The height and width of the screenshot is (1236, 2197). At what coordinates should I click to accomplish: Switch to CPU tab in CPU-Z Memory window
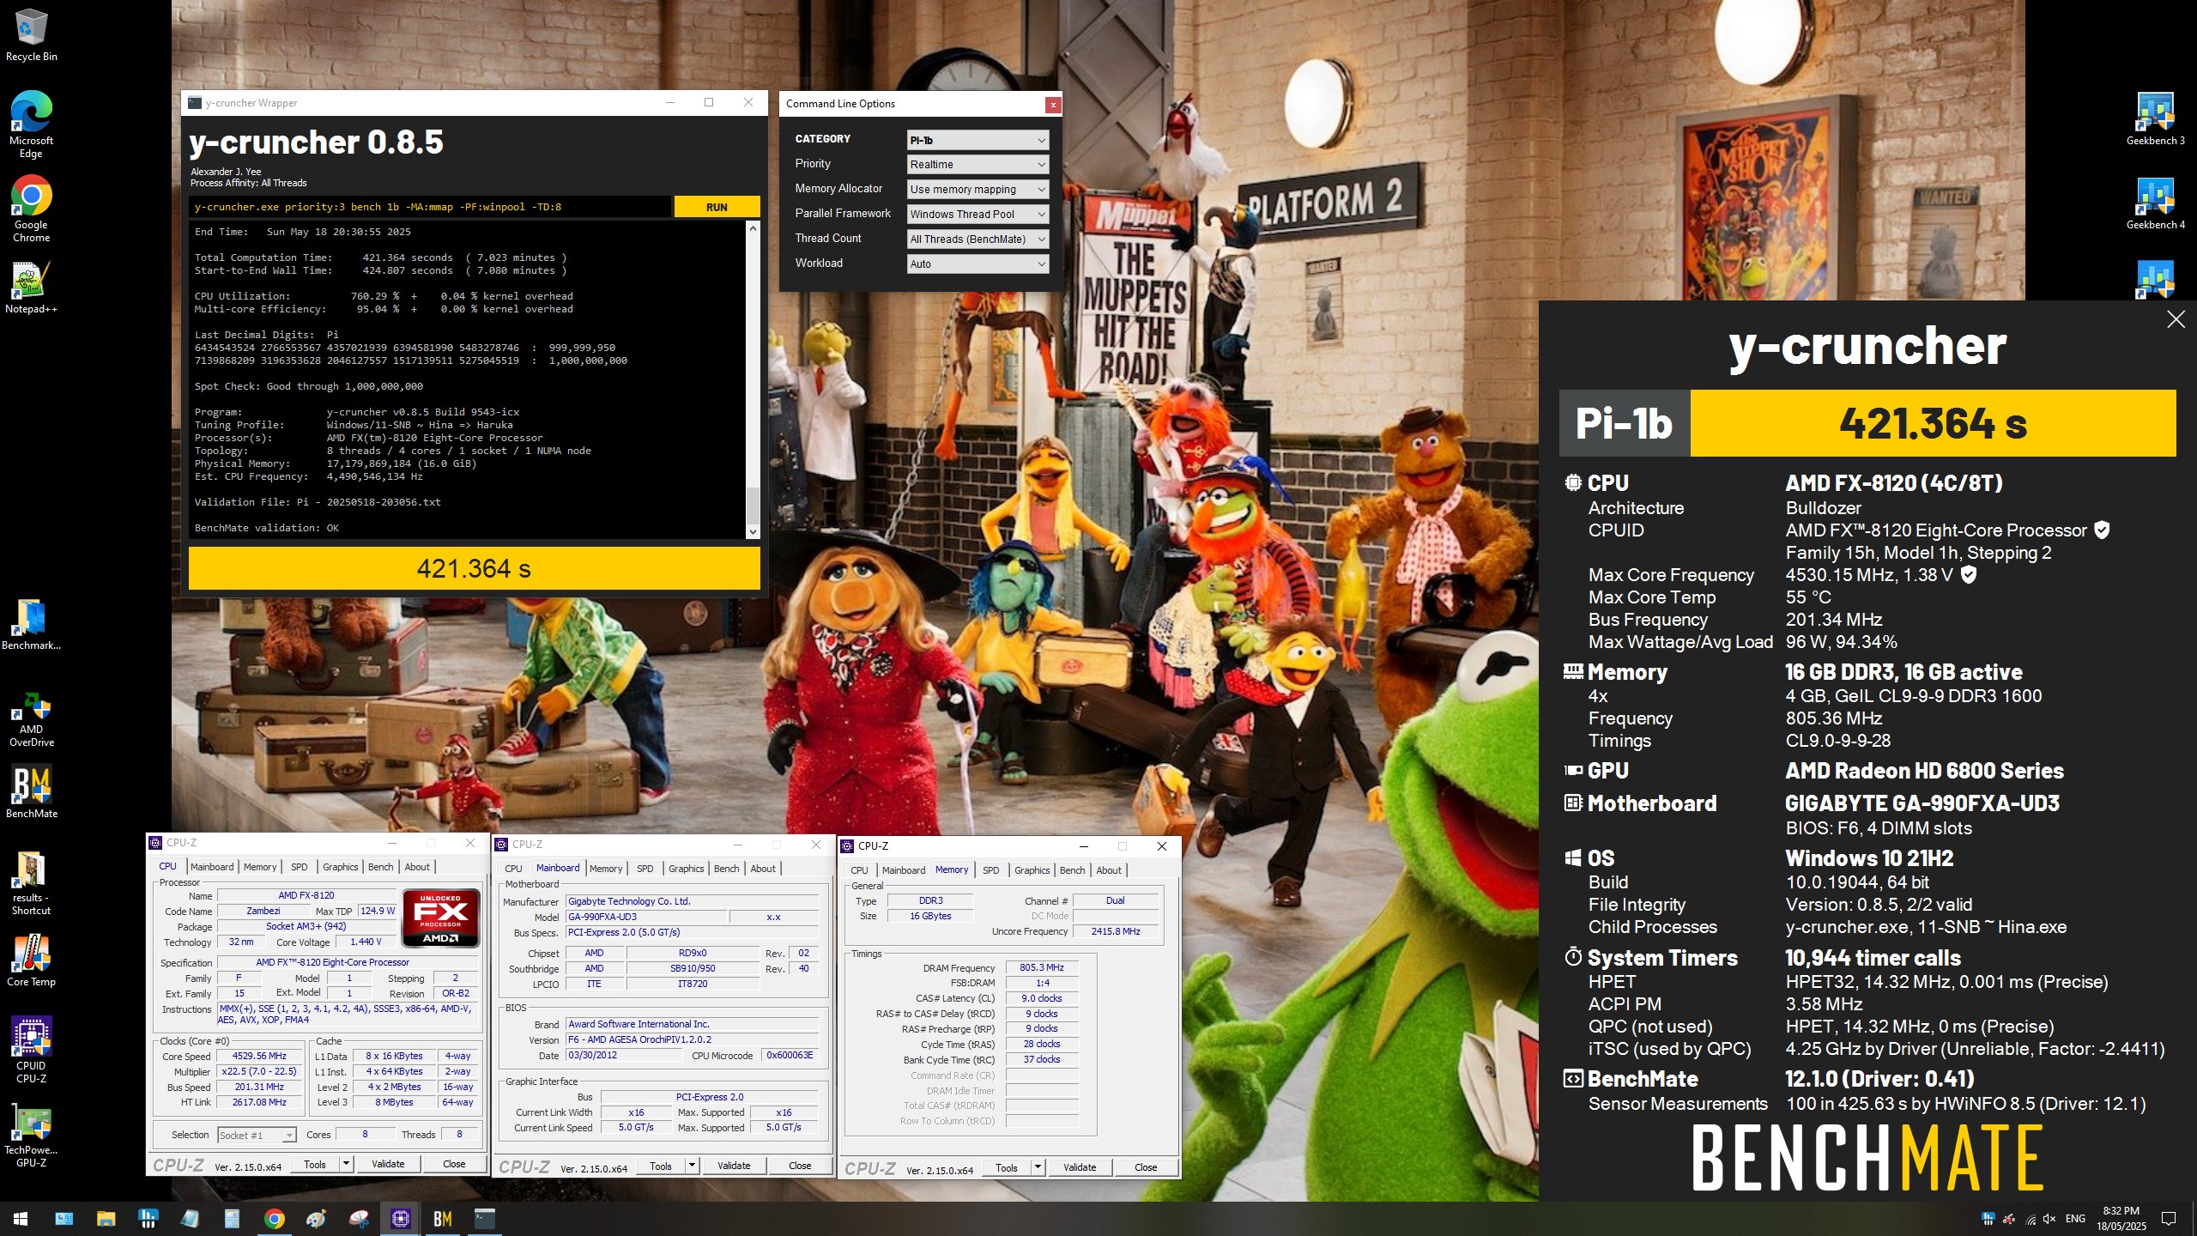click(x=859, y=870)
